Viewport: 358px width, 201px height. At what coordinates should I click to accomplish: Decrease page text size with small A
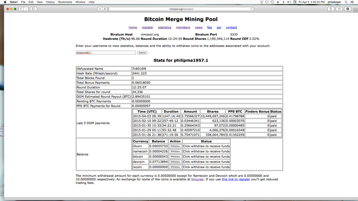click(x=100, y=9)
